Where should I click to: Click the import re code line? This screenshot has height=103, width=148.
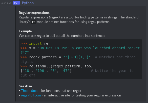pos(34,43)
